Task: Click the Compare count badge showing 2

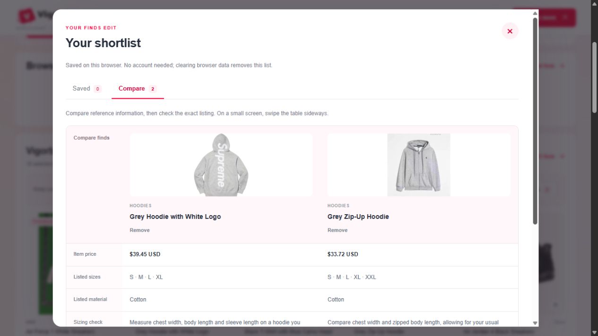Action: (152, 89)
